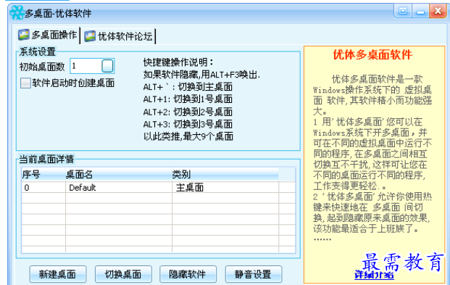Click the 优体多桌面软件 red heading

pyautogui.click(x=372, y=54)
